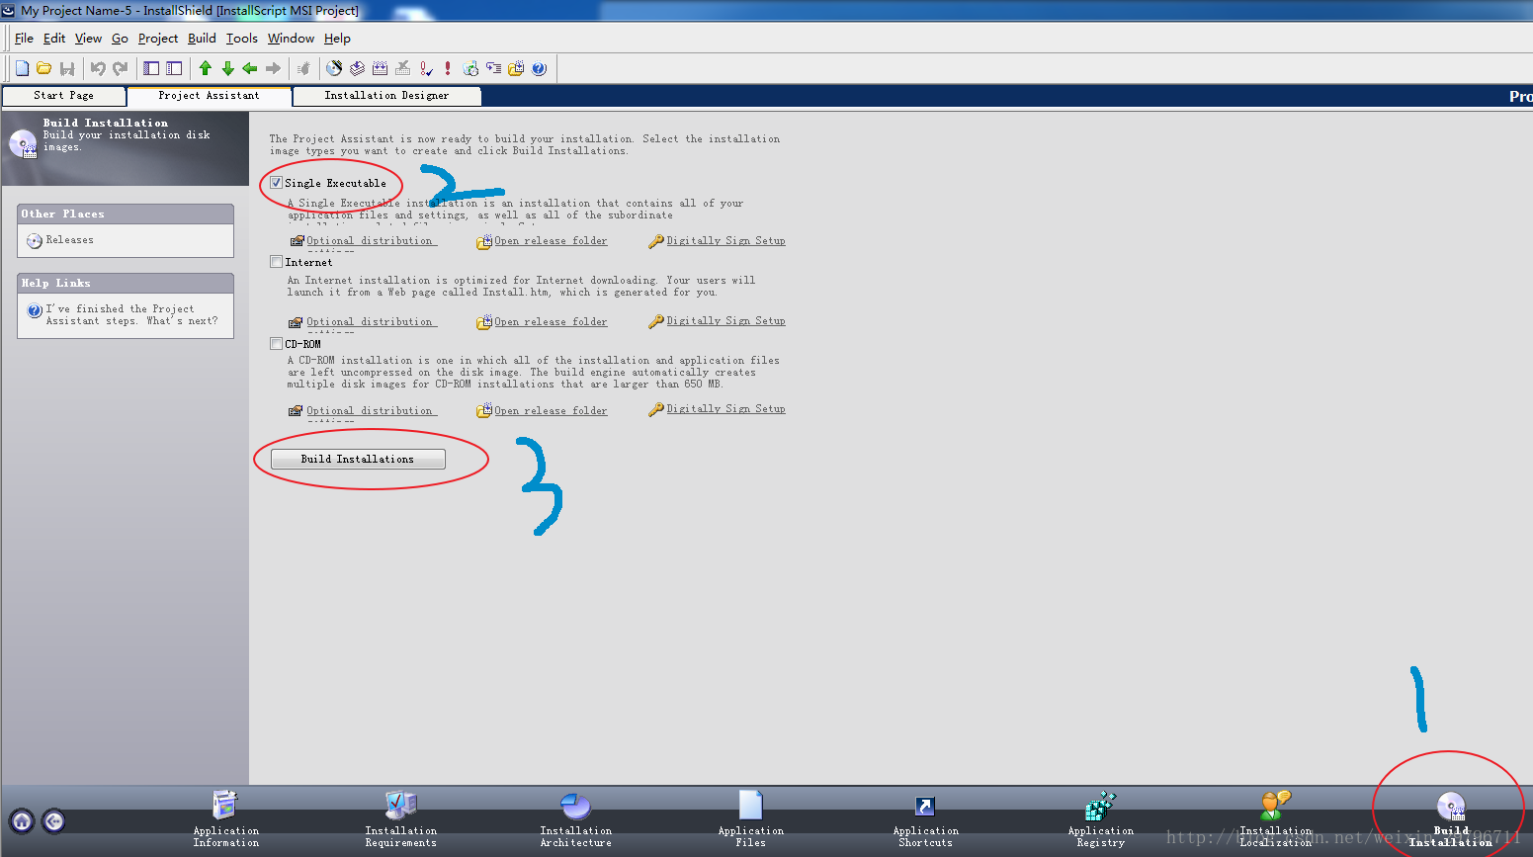Enable the CD-ROM installation checkbox

277,344
